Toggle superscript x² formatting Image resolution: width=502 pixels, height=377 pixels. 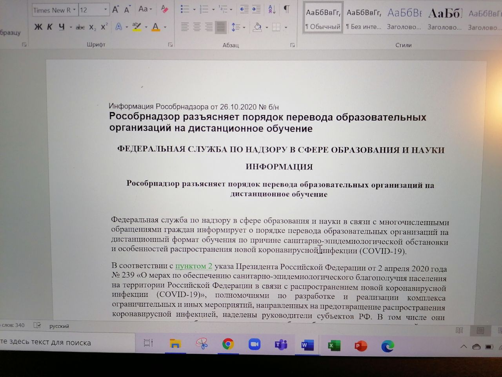(104, 27)
